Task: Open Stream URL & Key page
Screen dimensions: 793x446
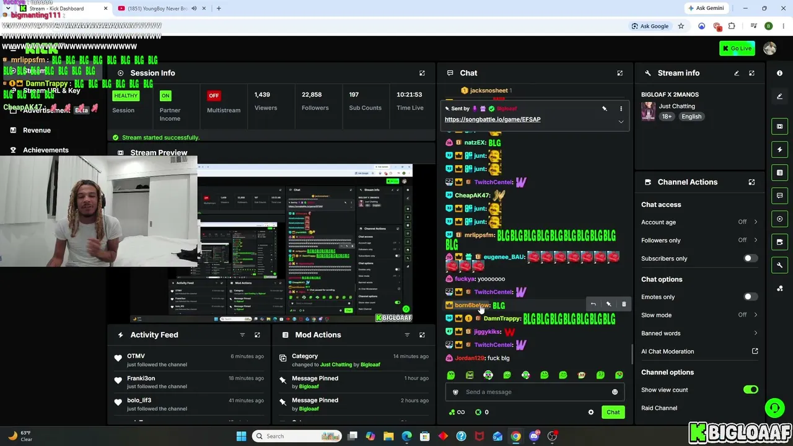Action: point(51,90)
